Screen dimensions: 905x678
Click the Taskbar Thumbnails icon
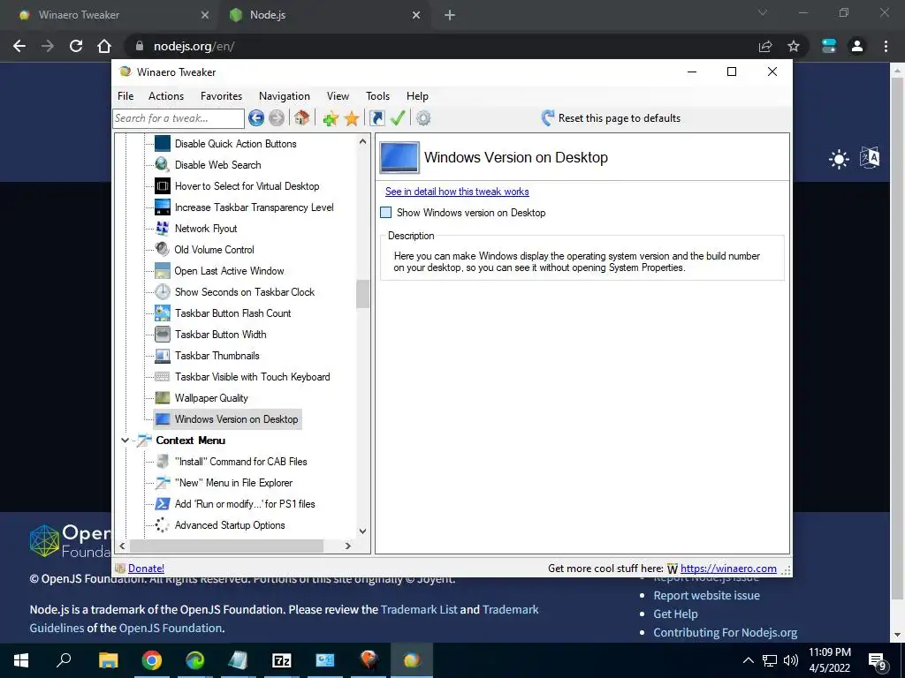coord(163,356)
